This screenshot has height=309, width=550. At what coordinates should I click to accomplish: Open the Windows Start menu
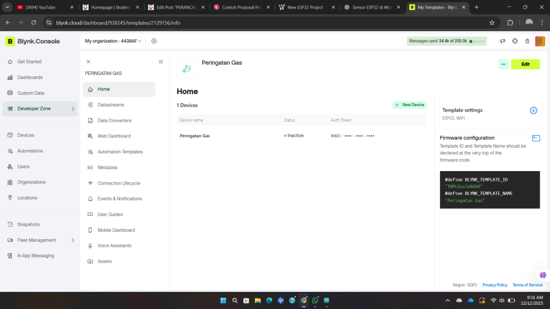[223, 300]
